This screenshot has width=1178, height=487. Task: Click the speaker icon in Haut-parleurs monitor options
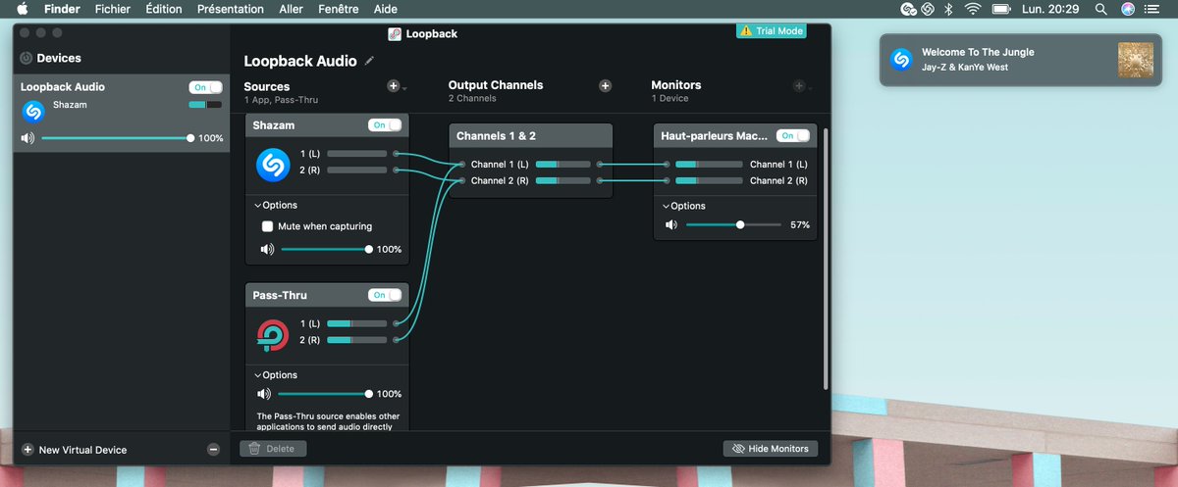[x=671, y=224]
